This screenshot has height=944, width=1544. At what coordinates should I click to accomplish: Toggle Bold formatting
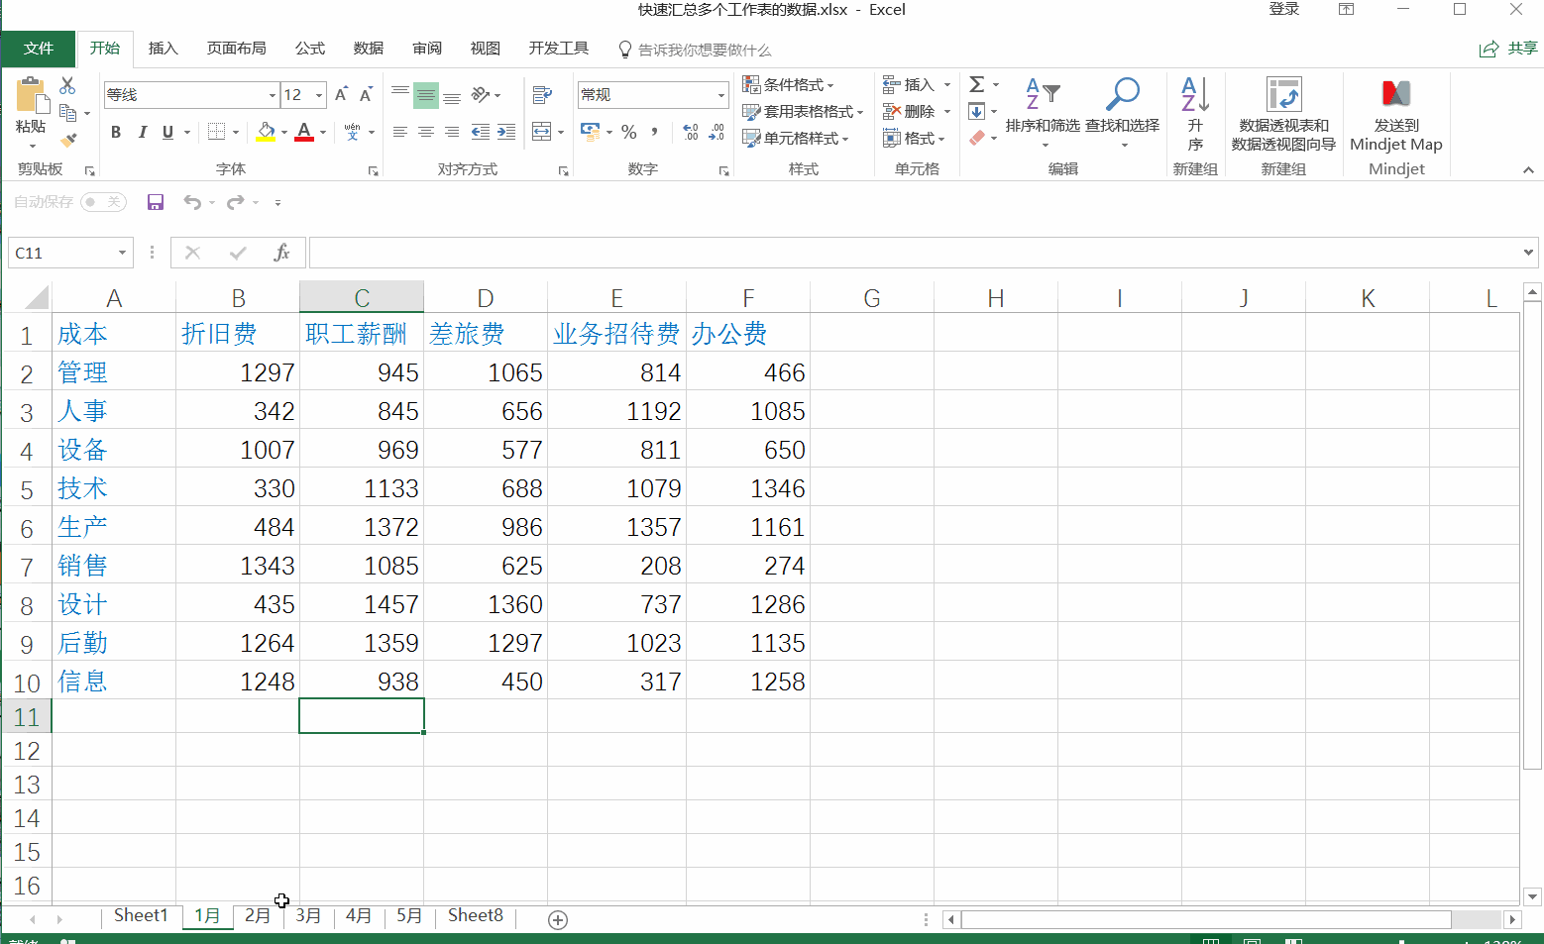click(116, 132)
